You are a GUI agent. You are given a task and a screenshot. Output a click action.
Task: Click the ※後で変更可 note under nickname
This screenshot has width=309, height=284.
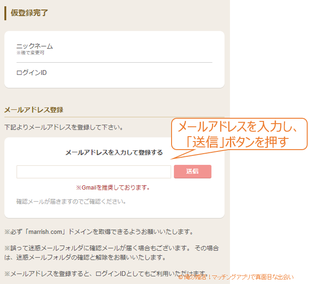[x=30, y=53]
